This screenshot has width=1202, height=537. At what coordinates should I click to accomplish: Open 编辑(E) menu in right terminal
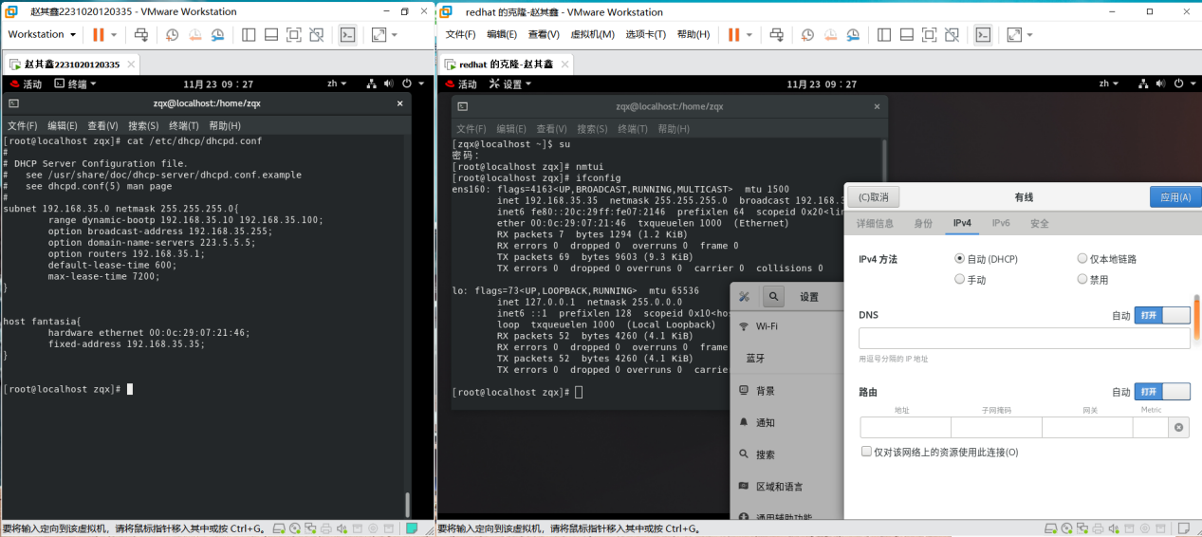511,129
